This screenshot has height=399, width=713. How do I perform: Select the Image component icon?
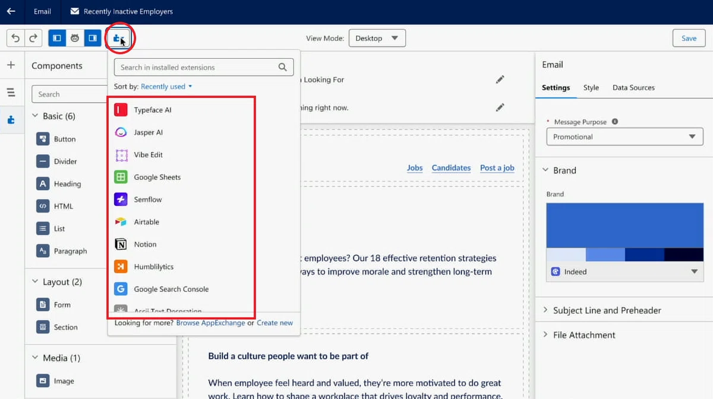pyautogui.click(x=42, y=381)
